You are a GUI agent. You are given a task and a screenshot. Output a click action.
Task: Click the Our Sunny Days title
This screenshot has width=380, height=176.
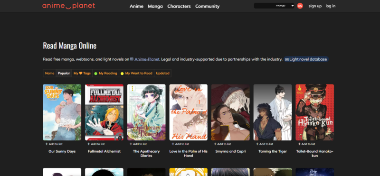[x=62, y=151]
